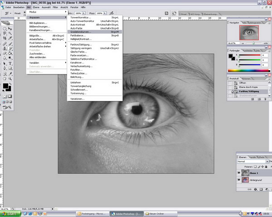Swap foreground and background colors

coord(10,84)
